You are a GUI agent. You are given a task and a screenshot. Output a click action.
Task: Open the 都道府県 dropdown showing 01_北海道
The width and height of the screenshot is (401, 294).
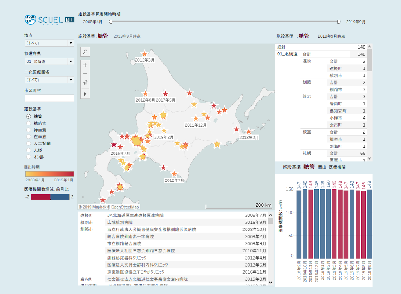point(49,61)
